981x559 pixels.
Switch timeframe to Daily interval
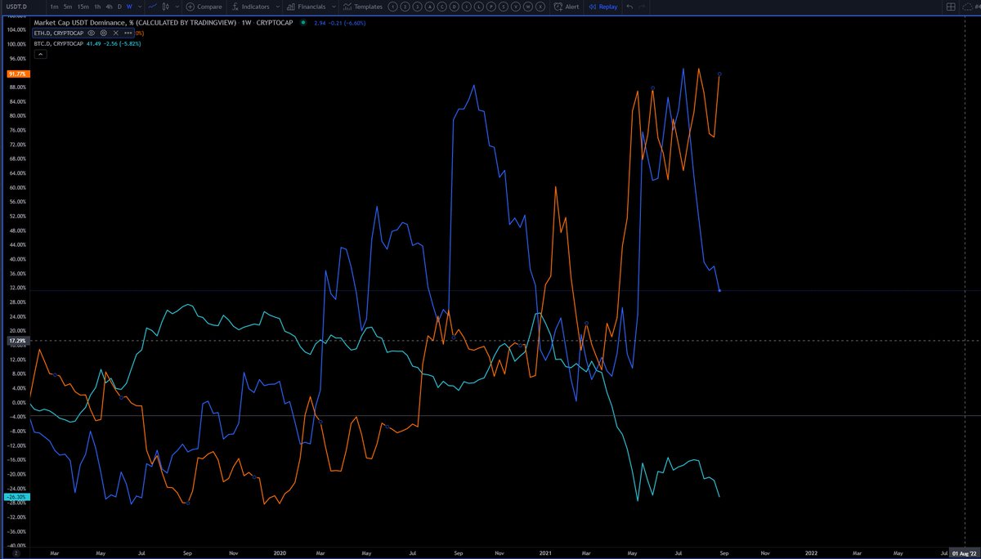(119, 6)
